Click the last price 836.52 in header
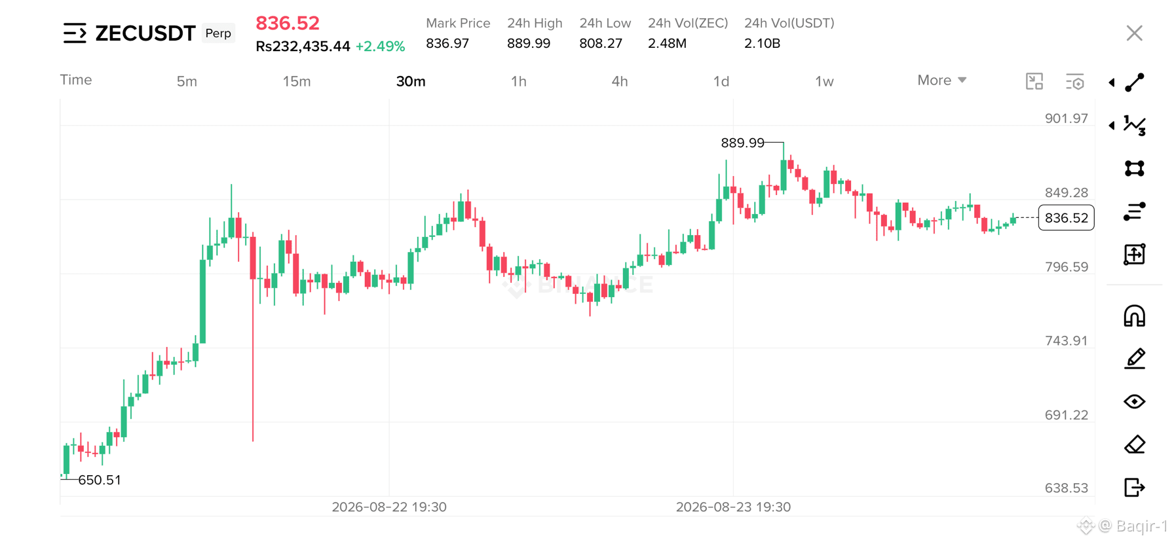This screenshot has width=1174, height=542. (288, 23)
